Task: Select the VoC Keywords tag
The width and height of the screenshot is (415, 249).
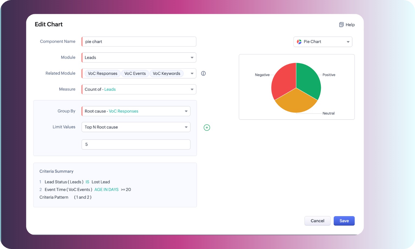Action: (166, 73)
